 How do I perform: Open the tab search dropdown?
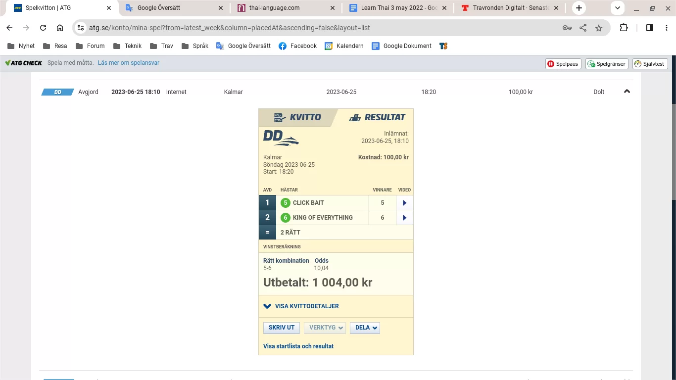[618, 8]
